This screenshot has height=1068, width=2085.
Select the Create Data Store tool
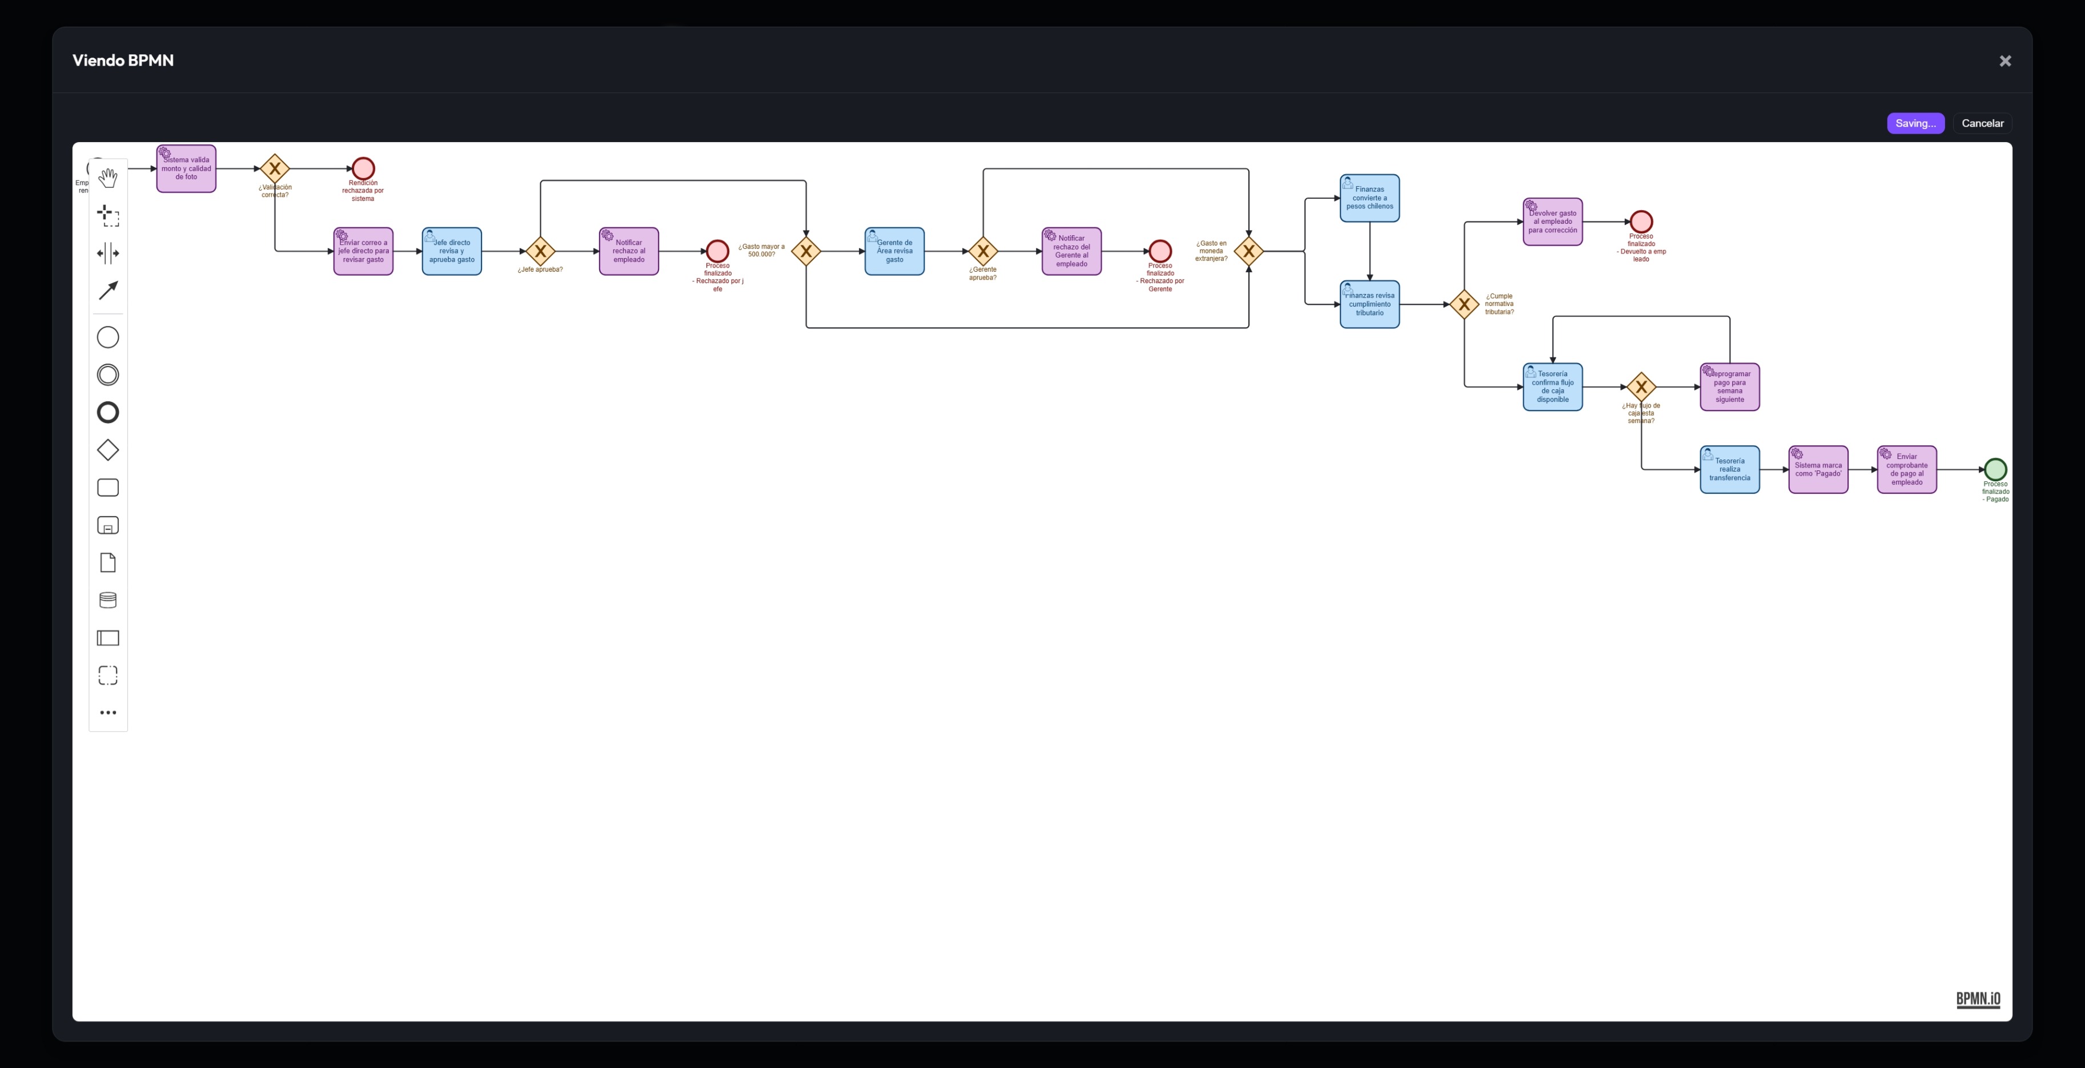coord(108,599)
